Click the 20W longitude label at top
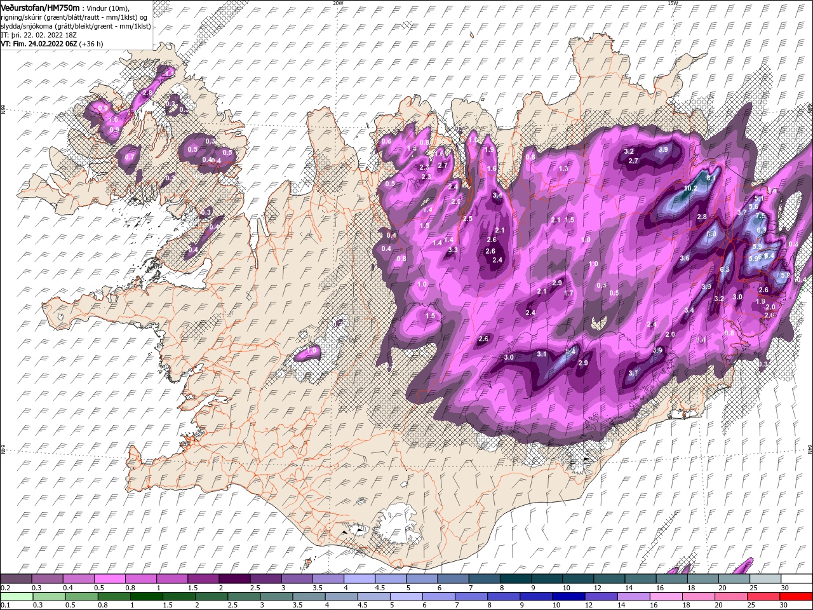 tap(338, 3)
